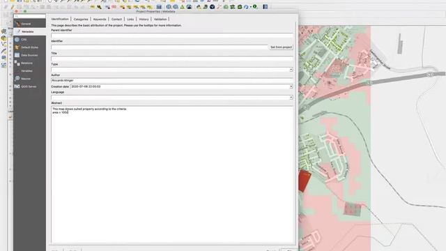Click the red building polygon on the map

tap(304, 181)
